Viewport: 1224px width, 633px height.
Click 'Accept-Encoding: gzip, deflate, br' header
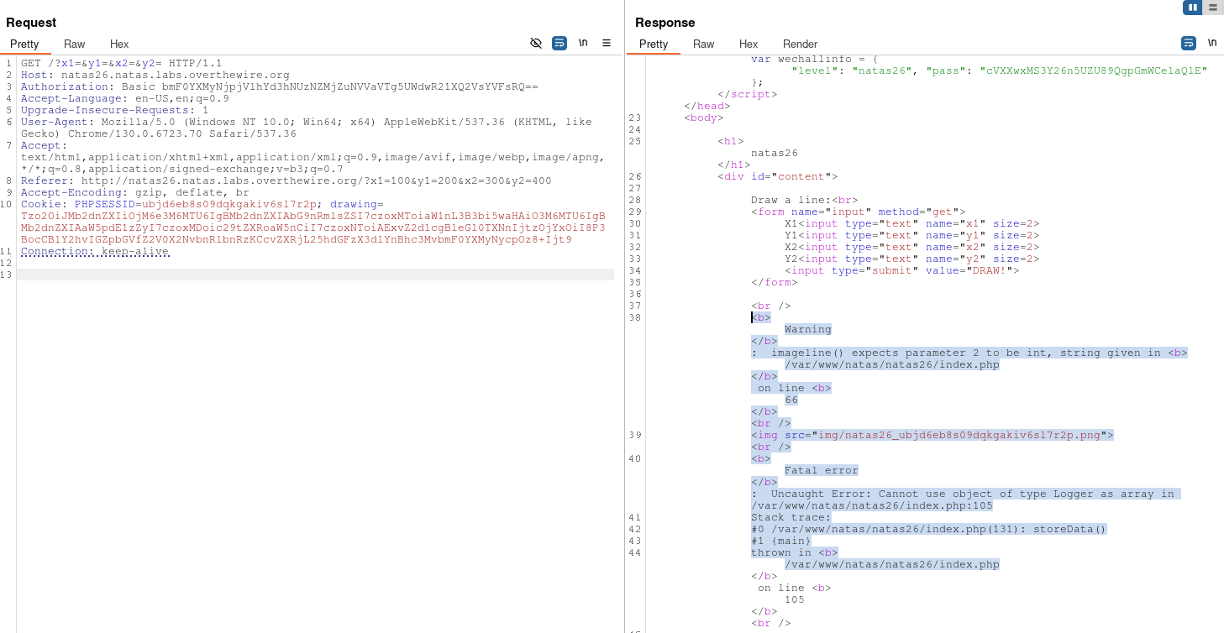pyautogui.click(x=135, y=192)
